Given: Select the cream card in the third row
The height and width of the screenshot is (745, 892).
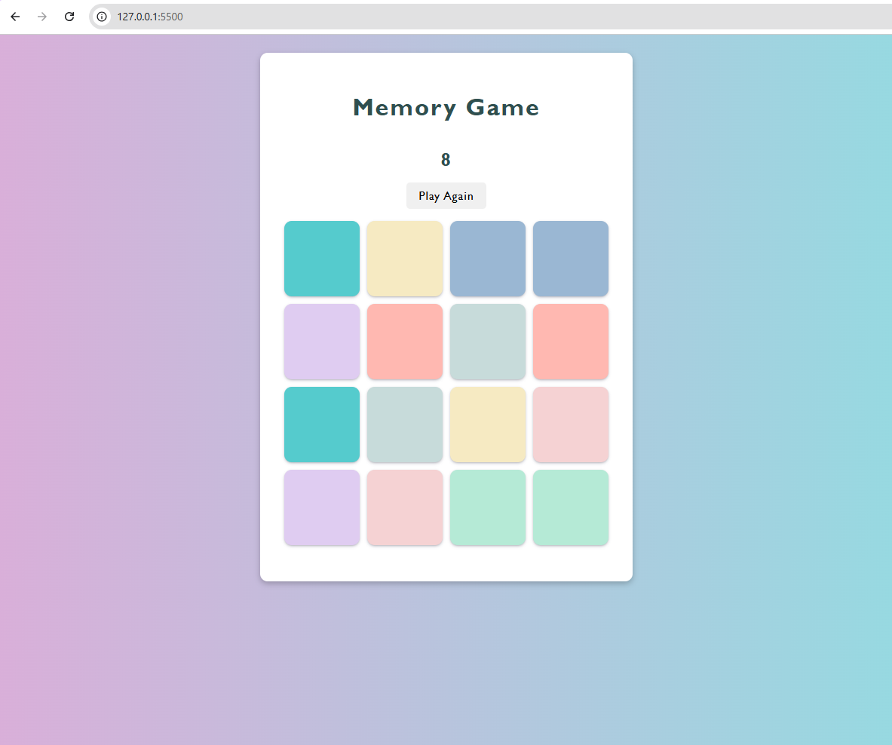Looking at the screenshot, I should pos(488,425).
